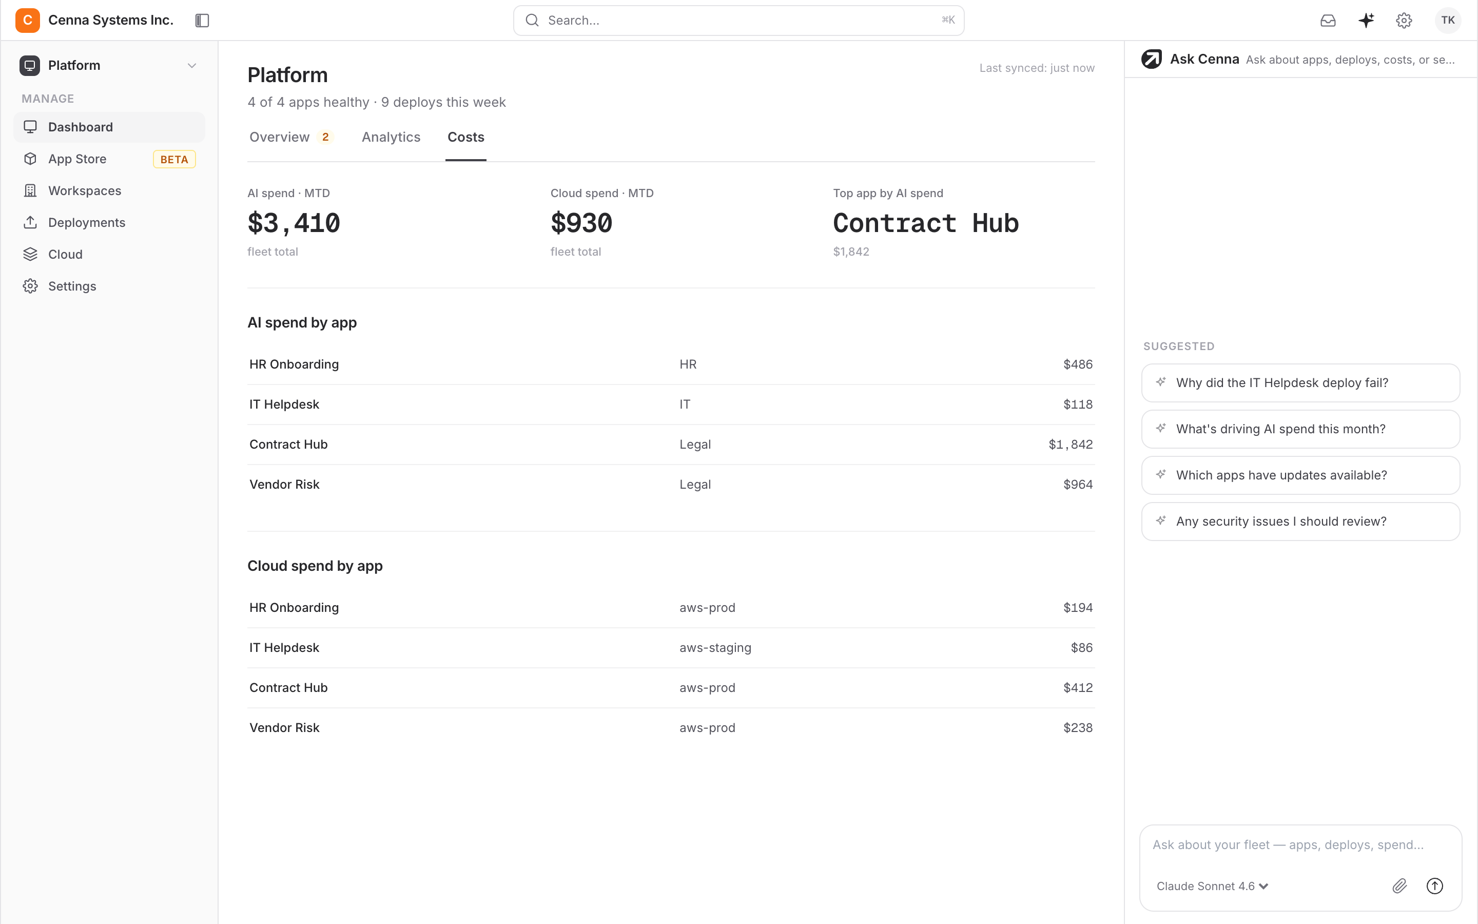Click the $964 Vendor Risk amount
Viewport: 1478px width, 924px height.
[1078, 484]
